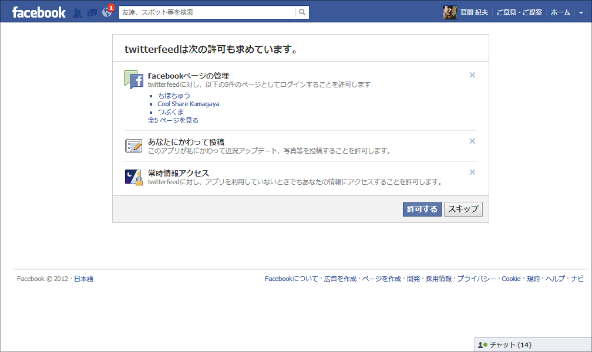
Task: Open チャット (14) bar
Action: (x=533, y=345)
